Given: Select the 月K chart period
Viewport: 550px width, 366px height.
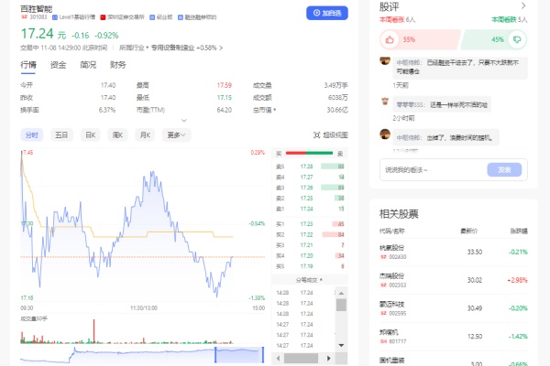Looking at the screenshot, I should [x=145, y=135].
